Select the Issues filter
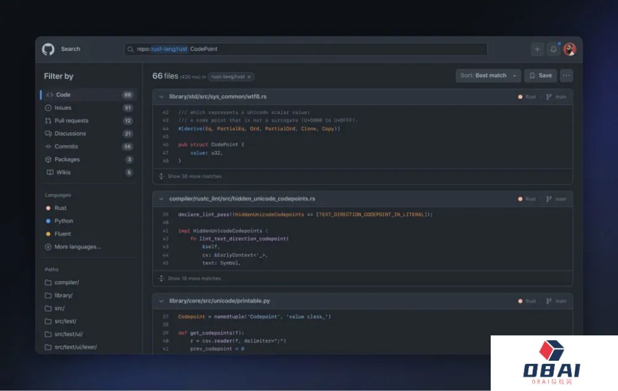618x391 pixels. click(x=63, y=107)
